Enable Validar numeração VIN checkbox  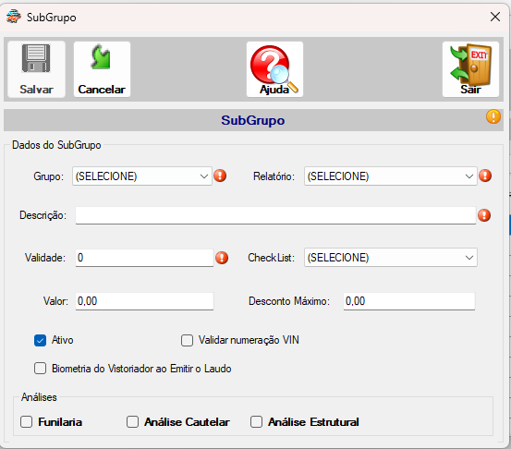(x=187, y=341)
